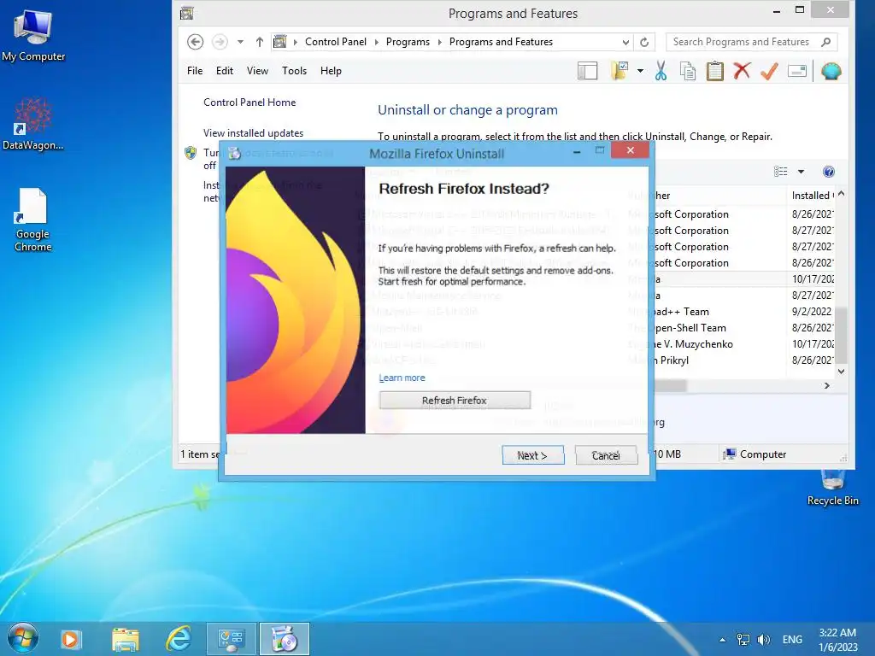Open File Explorer from the taskbar

click(x=125, y=639)
